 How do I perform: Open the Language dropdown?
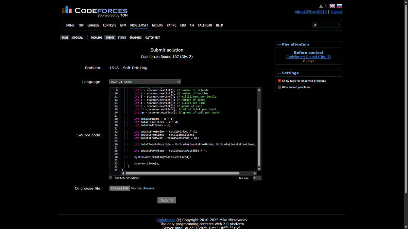(145, 82)
